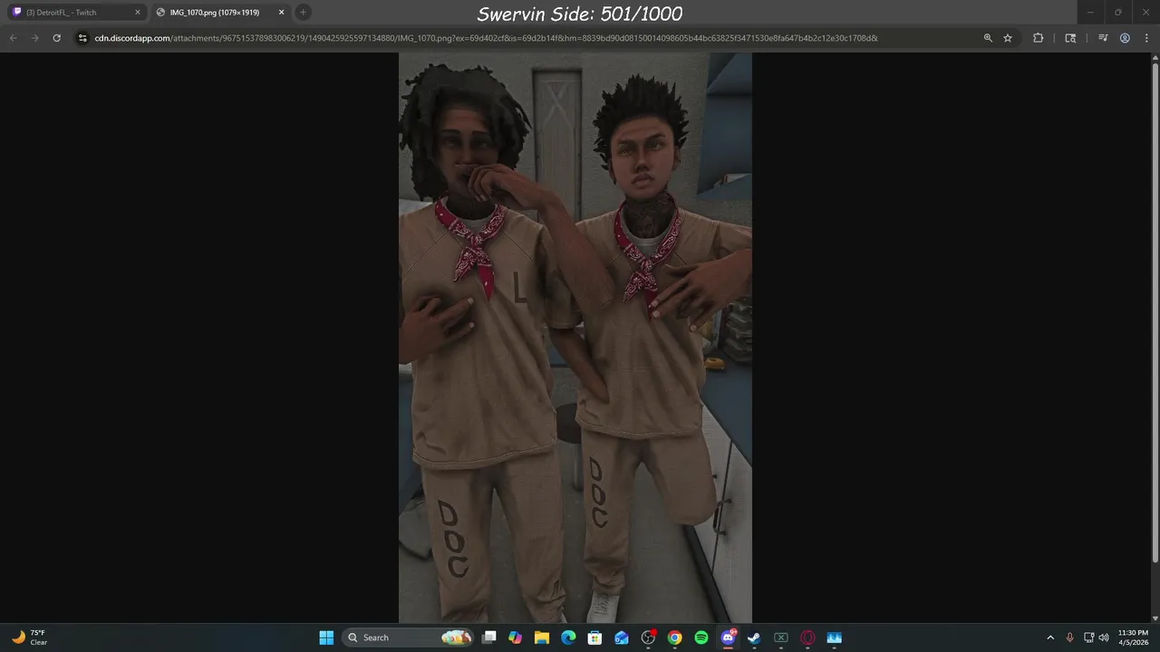Show hidden system tray icons
Viewport: 1160px width, 652px height.
coord(1050,638)
